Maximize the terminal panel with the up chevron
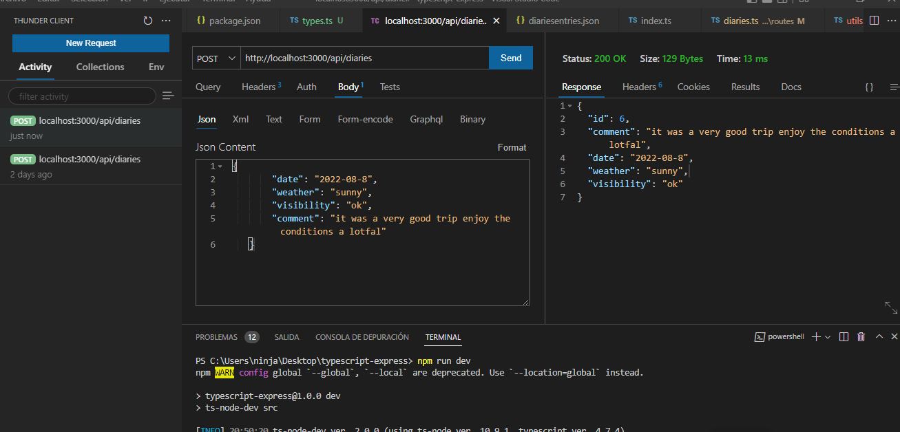This screenshot has height=432, width=900. pos(879,336)
